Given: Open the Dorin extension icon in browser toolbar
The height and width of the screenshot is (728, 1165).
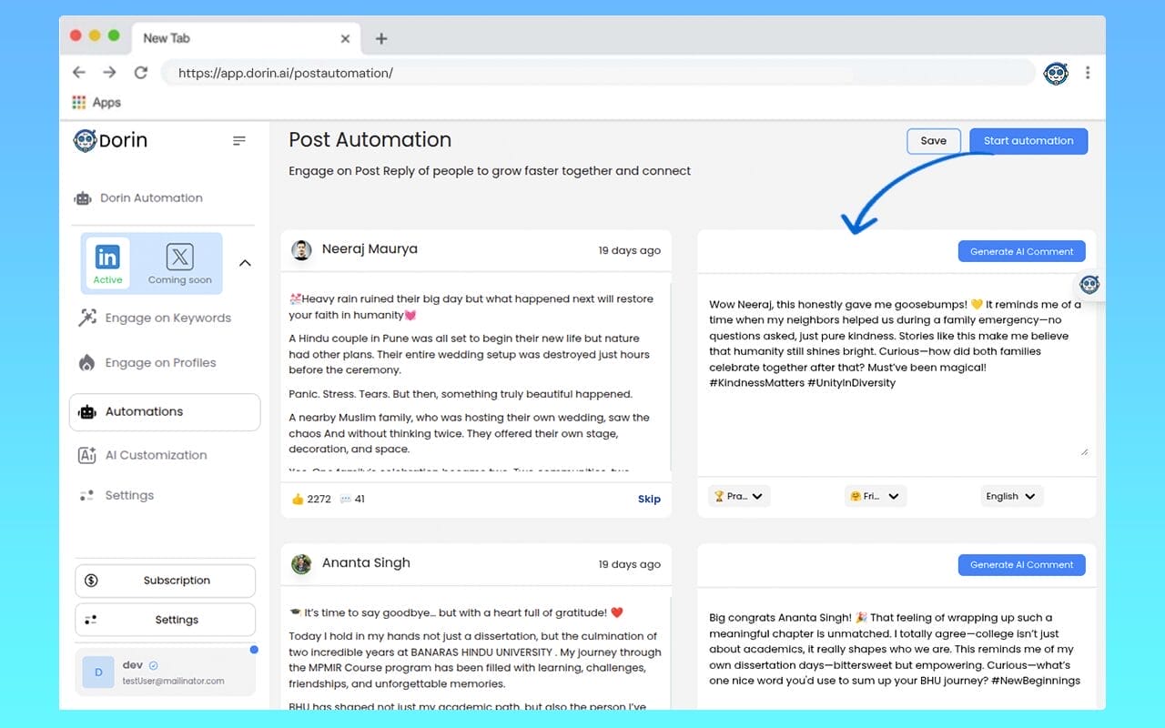Looking at the screenshot, I should (x=1055, y=74).
